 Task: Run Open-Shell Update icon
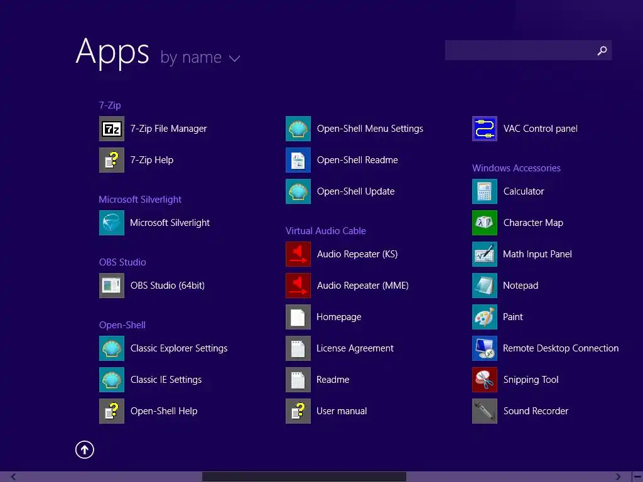click(x=298, y=191)
